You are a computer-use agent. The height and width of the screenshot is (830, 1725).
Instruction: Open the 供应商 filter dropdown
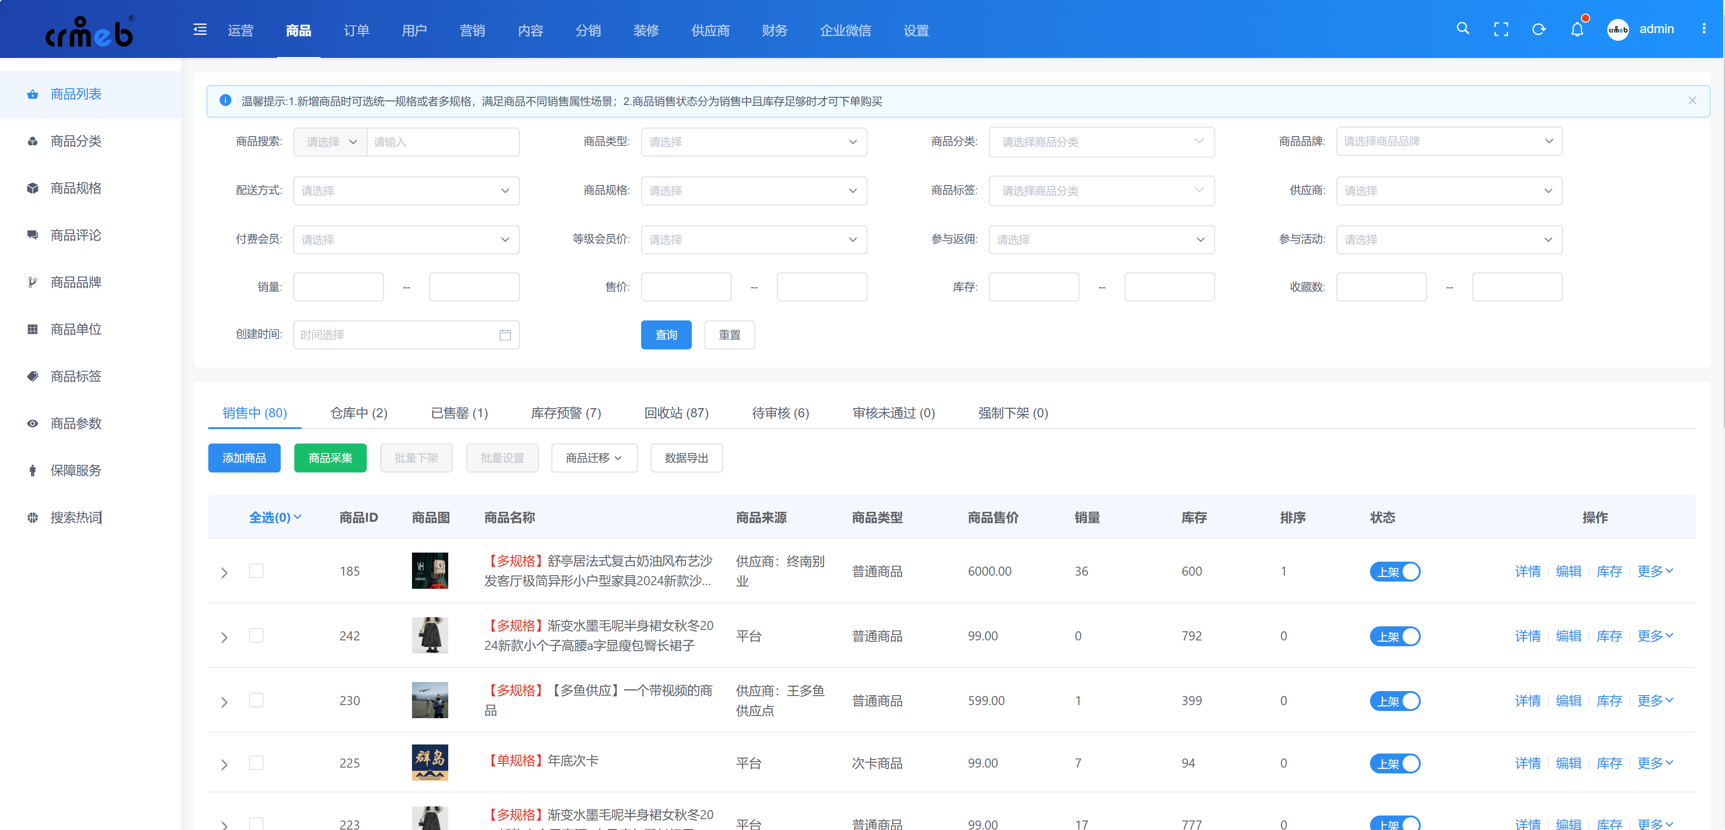tap(1448, 191)
